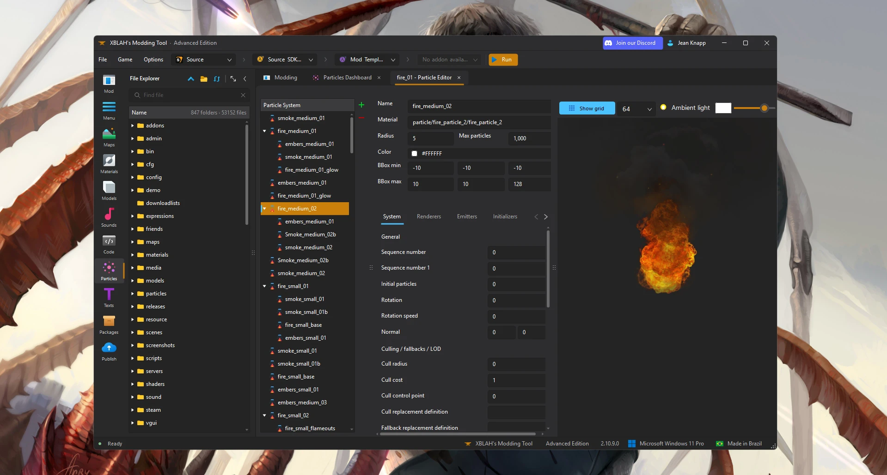Open the Sounds sidebar section
Screen dimensions: 887x475
point(109,218)
